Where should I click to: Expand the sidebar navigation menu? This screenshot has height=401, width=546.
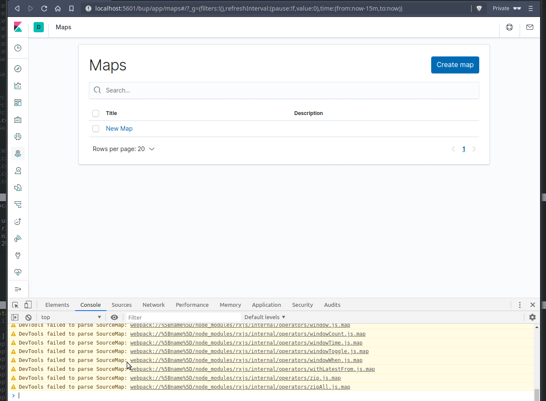tap(18, 289)
